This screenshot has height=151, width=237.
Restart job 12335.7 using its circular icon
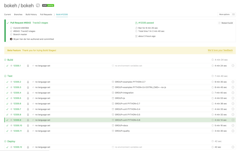(x=233, y=109)
